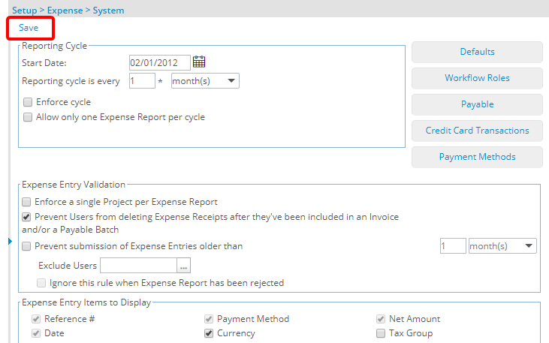Uncheck Prevent Users from deleting Expense Receipts
Screen dimensions: 549x343
coord(27,217)
